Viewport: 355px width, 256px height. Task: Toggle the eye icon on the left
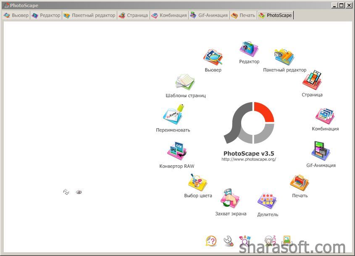point(79,192)
